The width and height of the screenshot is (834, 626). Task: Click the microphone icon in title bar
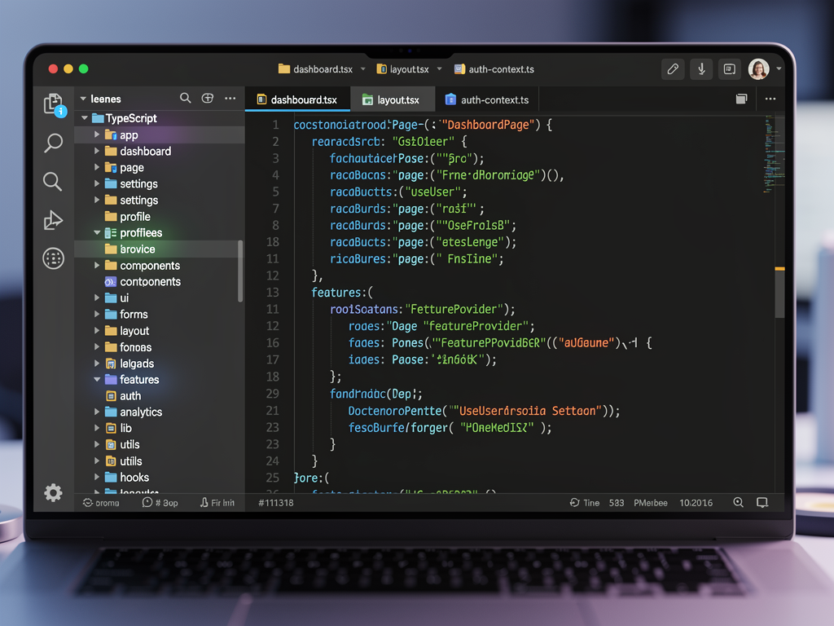pos(701,69)
